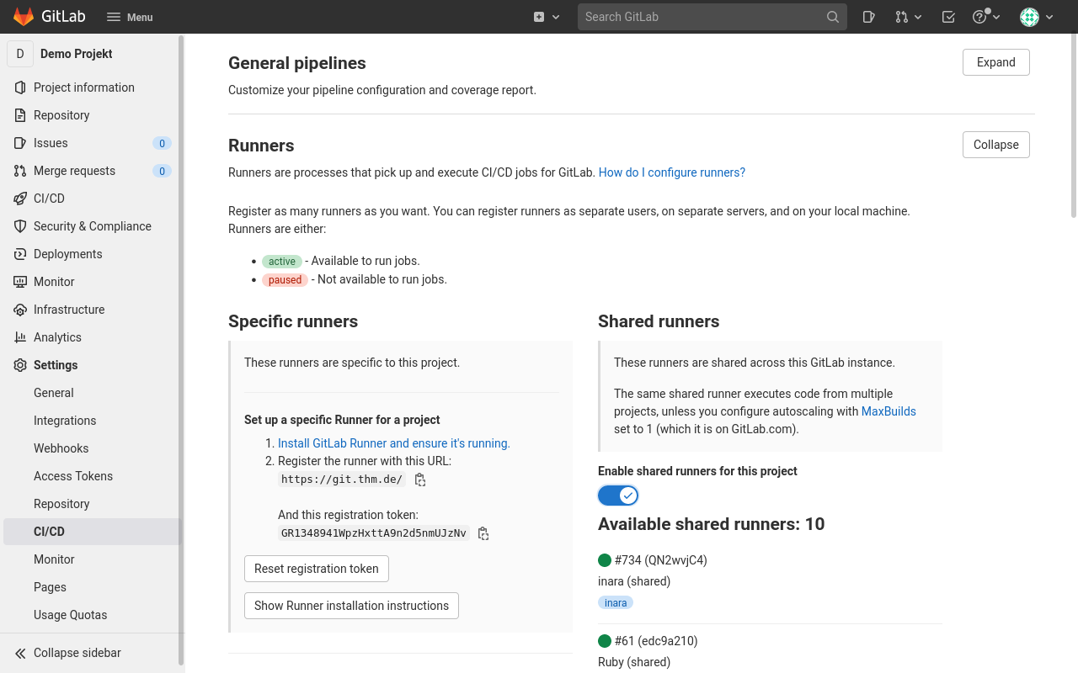The image size is (1078, 673).
Task: Click the https://git.thm.de/ URL text
Action: tap(342, 480)
